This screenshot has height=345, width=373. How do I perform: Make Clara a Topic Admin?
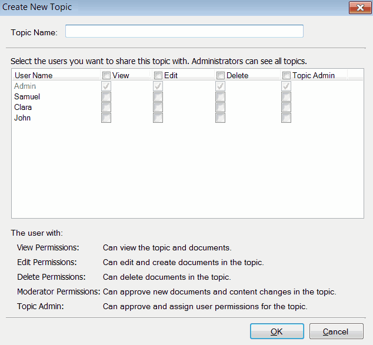tap(287, 108)
